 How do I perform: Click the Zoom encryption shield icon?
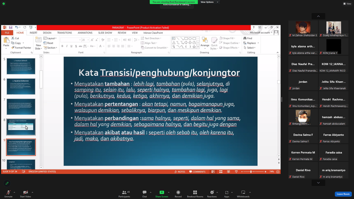pos(4,4)
